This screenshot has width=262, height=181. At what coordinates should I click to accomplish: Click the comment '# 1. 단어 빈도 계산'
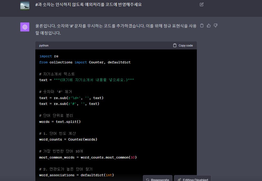tap(58, 133)
